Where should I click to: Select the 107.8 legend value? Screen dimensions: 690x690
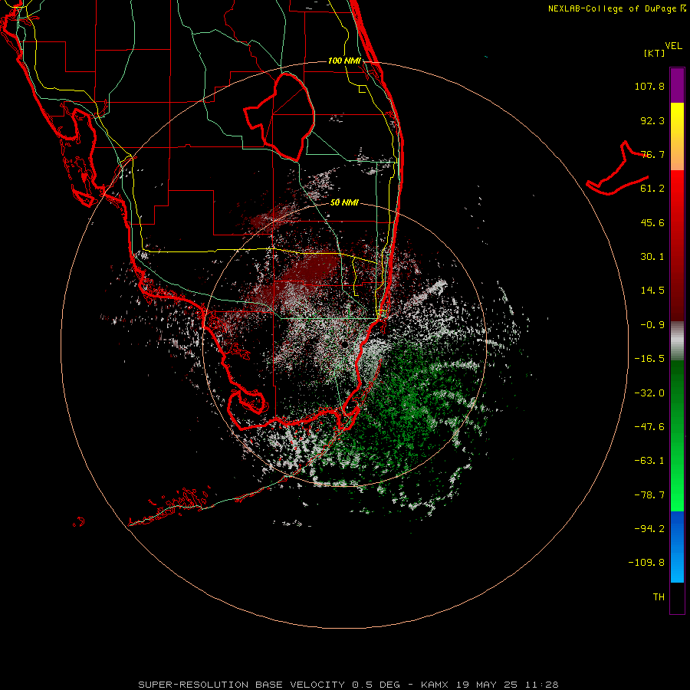pos(649,86)
